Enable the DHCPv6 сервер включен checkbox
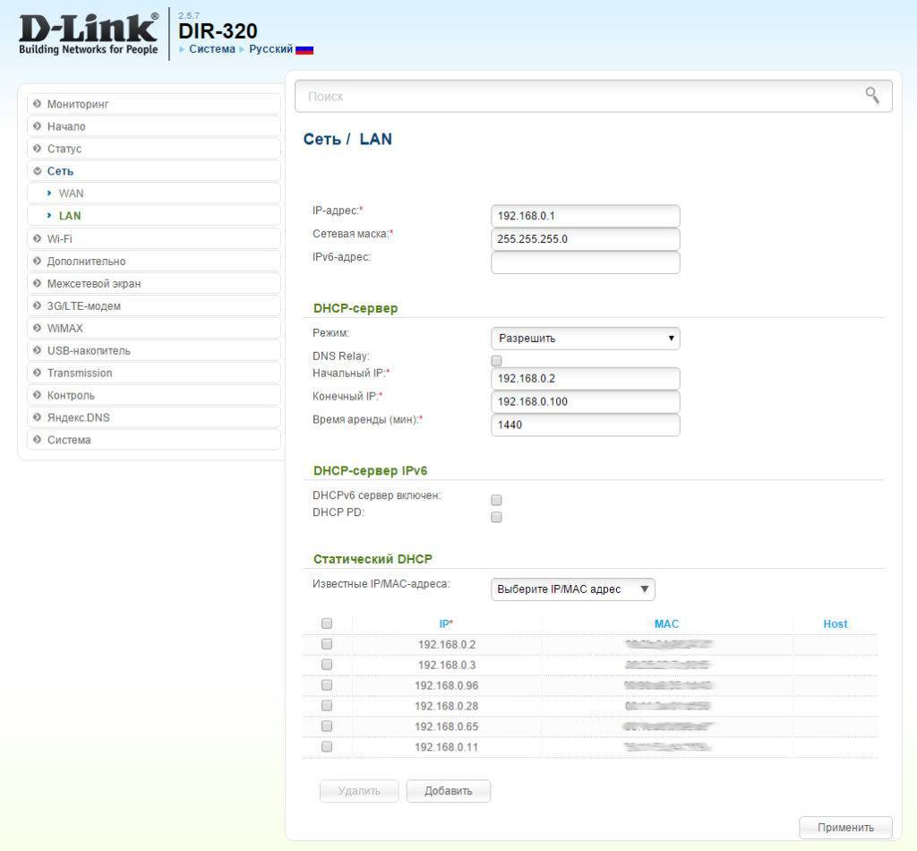The height and width of the screenshot is (851, 917). pyautogui.click(x=496, y=500)
